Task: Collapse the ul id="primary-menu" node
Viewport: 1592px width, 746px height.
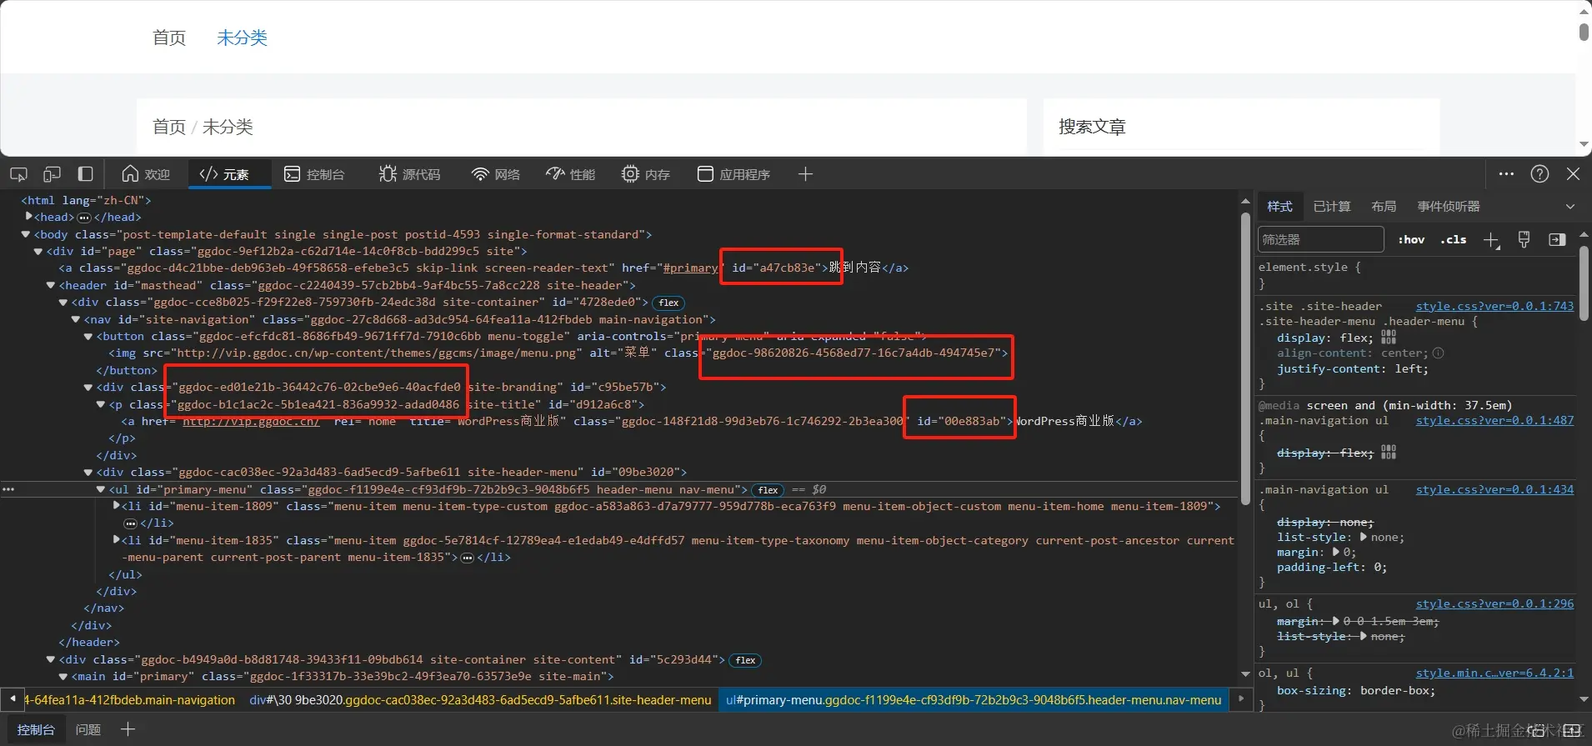Action: click(x=101, y=489)
